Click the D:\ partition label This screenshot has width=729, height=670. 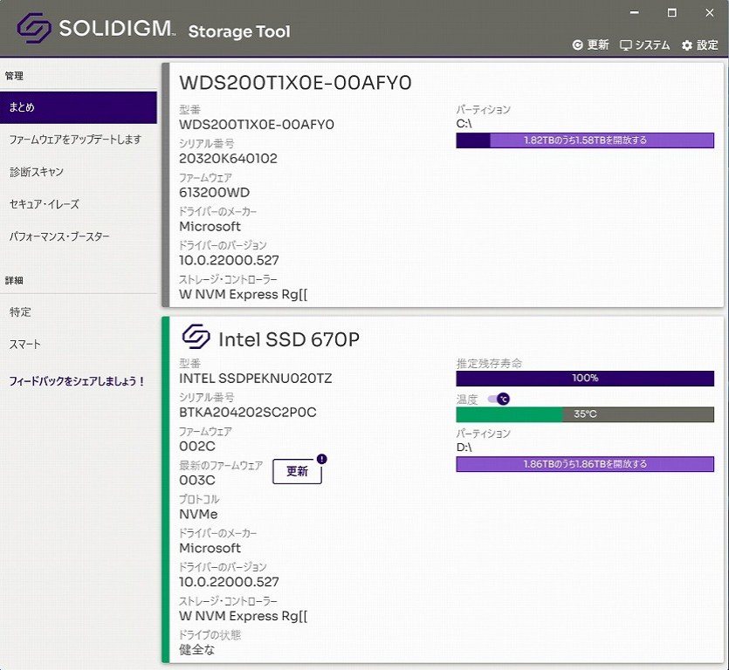(464, 448)
